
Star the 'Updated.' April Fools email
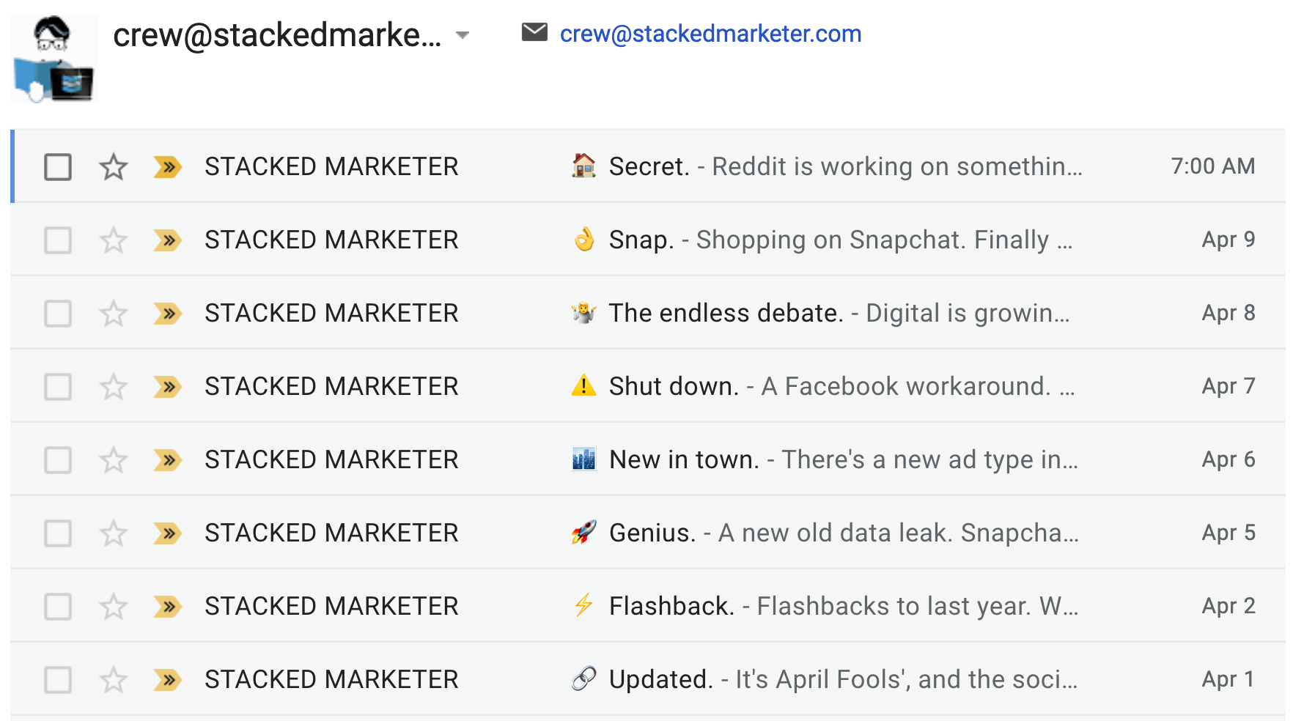114,680
